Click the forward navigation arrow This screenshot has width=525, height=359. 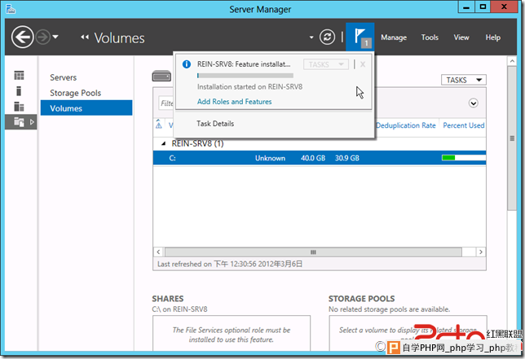(43, 37)
